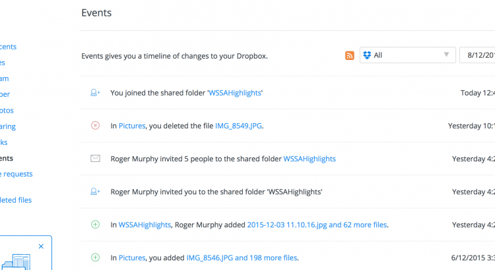
Task: Go to File requests in sidebar
Action: [16, 174]
